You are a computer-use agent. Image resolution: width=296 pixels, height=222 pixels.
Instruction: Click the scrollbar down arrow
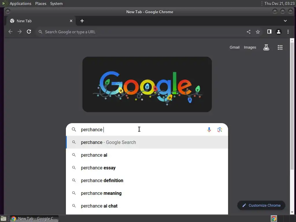(x=292, y=212)
